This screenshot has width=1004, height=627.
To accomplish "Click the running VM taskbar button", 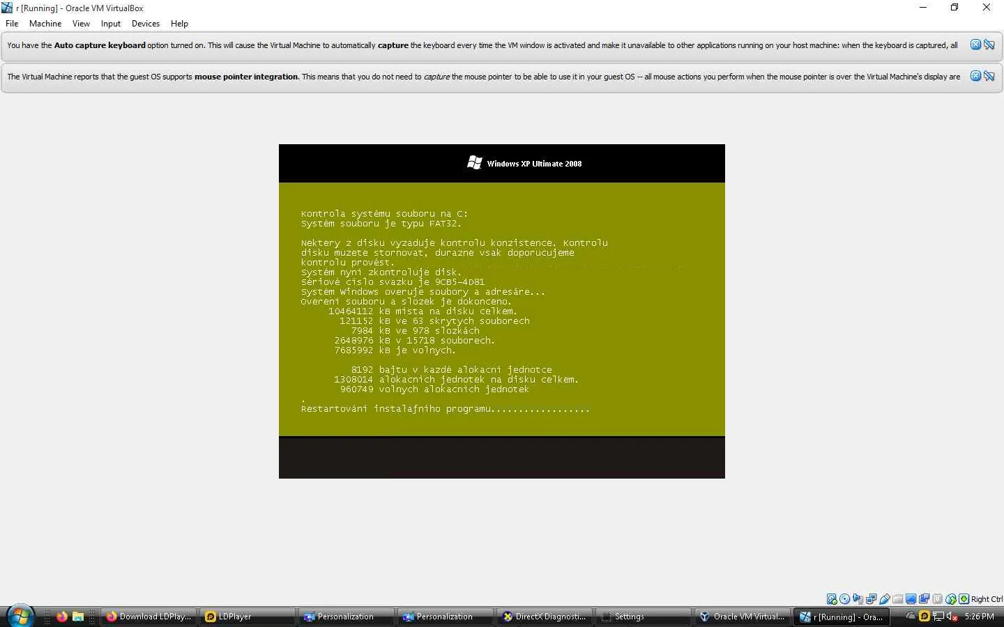I will click(x=843, y=617).
